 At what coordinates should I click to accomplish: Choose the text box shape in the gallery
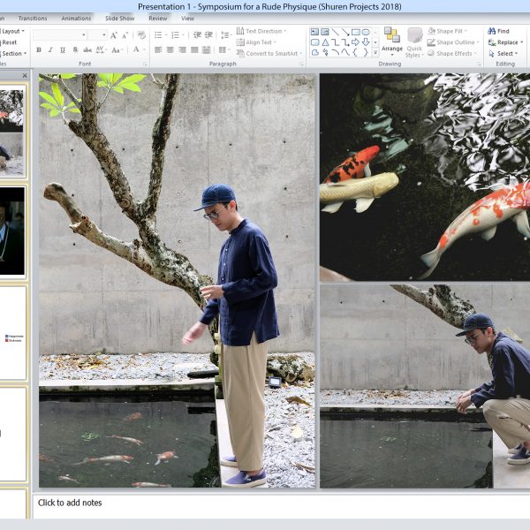314,32
